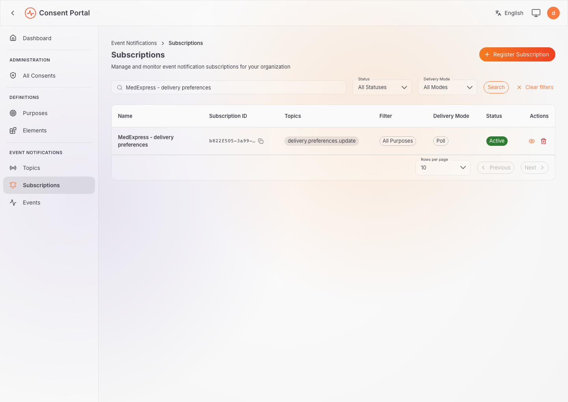This screenshot has width=568, height=402.
Task: Click the Name column header
Action: coord(125,116)
